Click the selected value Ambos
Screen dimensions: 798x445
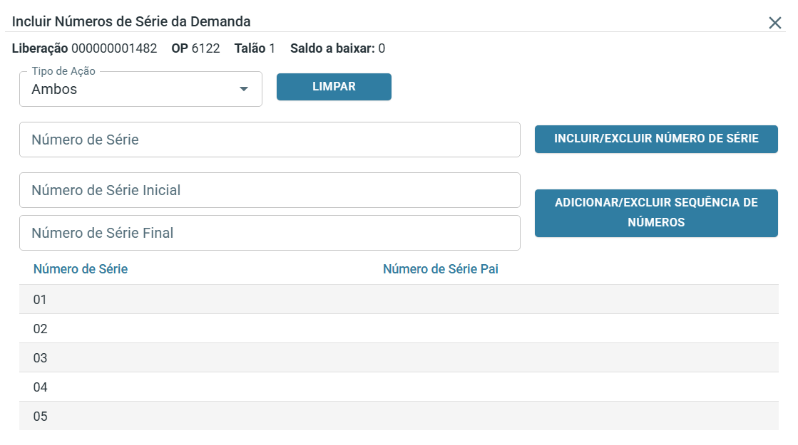pyautogui.click(x=55, y=90)
